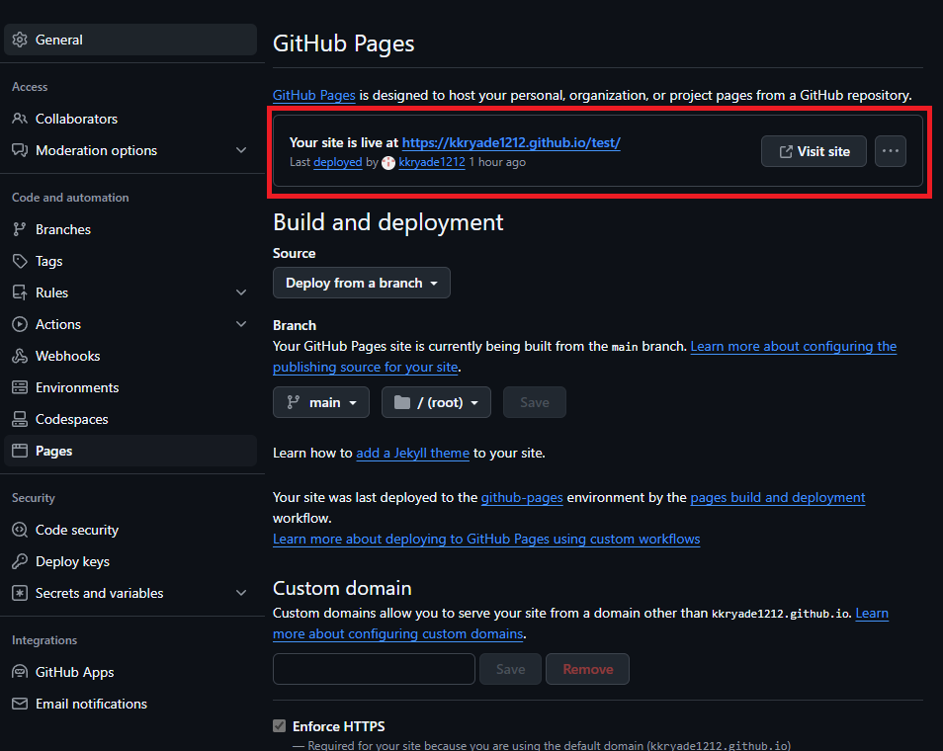This screenshot has width=943, height=751.
Task: Open the three-dot menu beside Visit site
Action: tap(890, 151)
